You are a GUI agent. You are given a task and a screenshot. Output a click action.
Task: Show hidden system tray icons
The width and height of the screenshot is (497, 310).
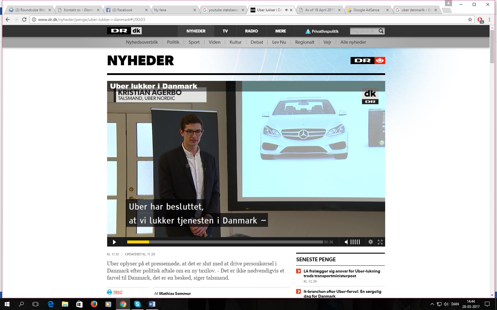pos(432,304)
